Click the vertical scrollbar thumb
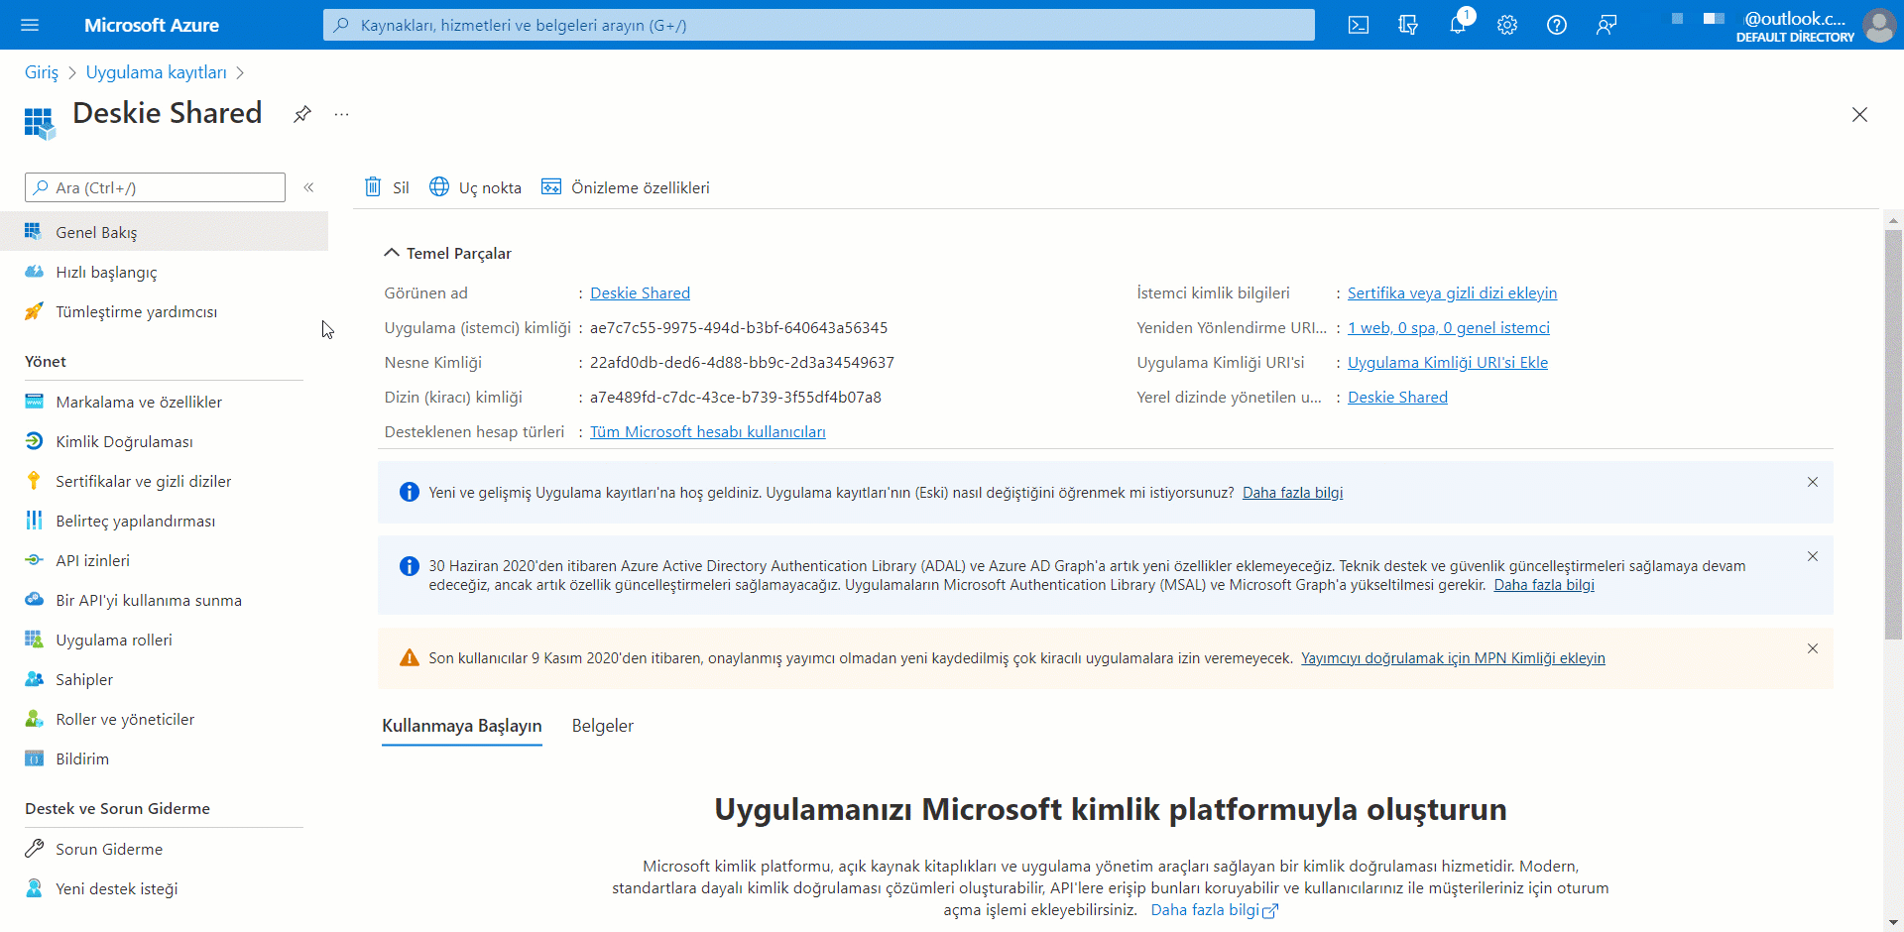Viewport: 1904px width, 932px height. pos(1893,434)
